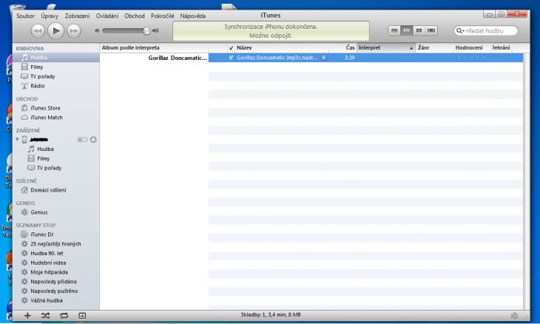Open the Úpravy menu
Viewport: 540px width, 324px height.
click(x=50, y=16)
